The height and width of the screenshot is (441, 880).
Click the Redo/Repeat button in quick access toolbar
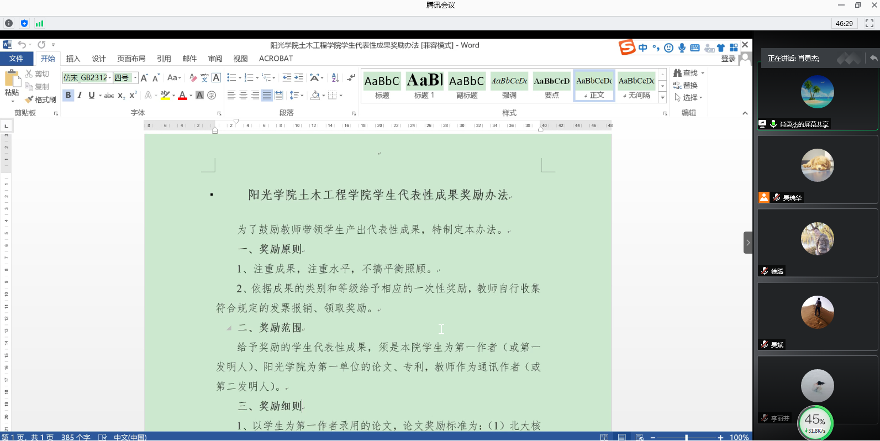(x=41, y=45)
